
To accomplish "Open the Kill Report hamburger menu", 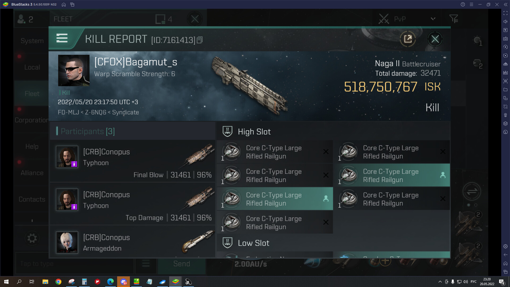I will pyautogui.click(x=62, y=38).
